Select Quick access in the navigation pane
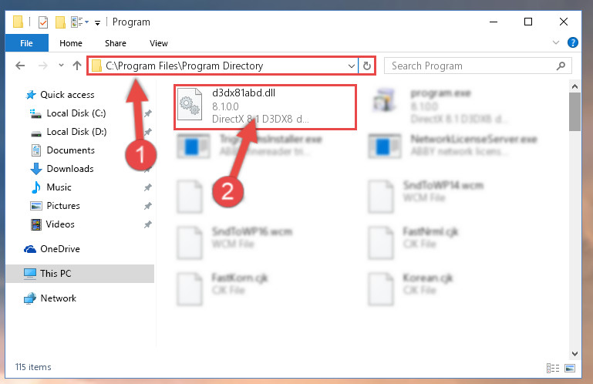Screen dimensions: 593x384 pos(60,95)
